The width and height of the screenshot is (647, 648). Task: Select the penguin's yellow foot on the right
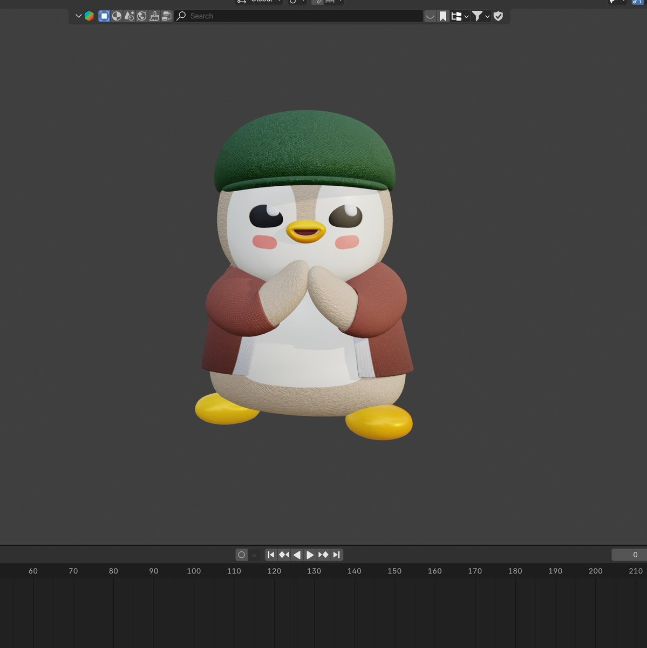click(x=379, y=422)
